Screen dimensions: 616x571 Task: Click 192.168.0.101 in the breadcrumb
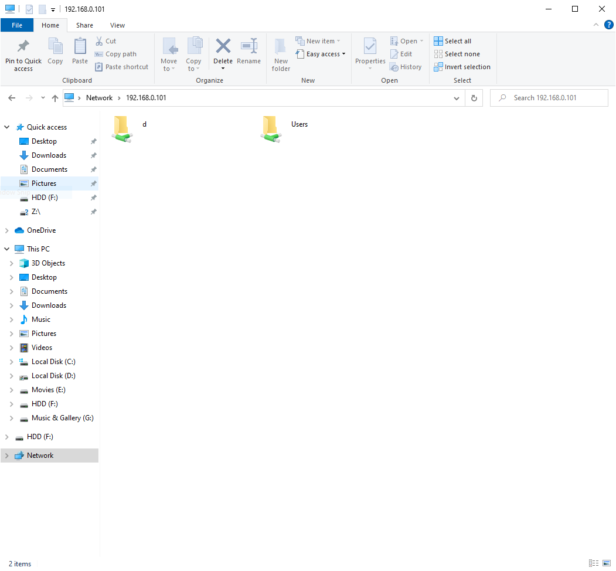tap(146, 98)
